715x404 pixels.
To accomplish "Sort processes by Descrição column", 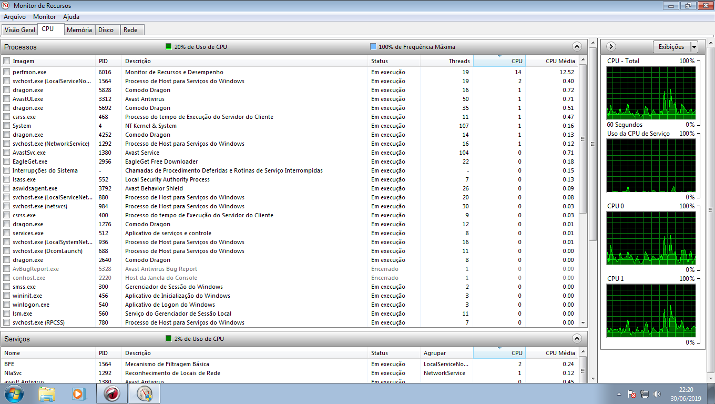I will click(x=245, y=61).
